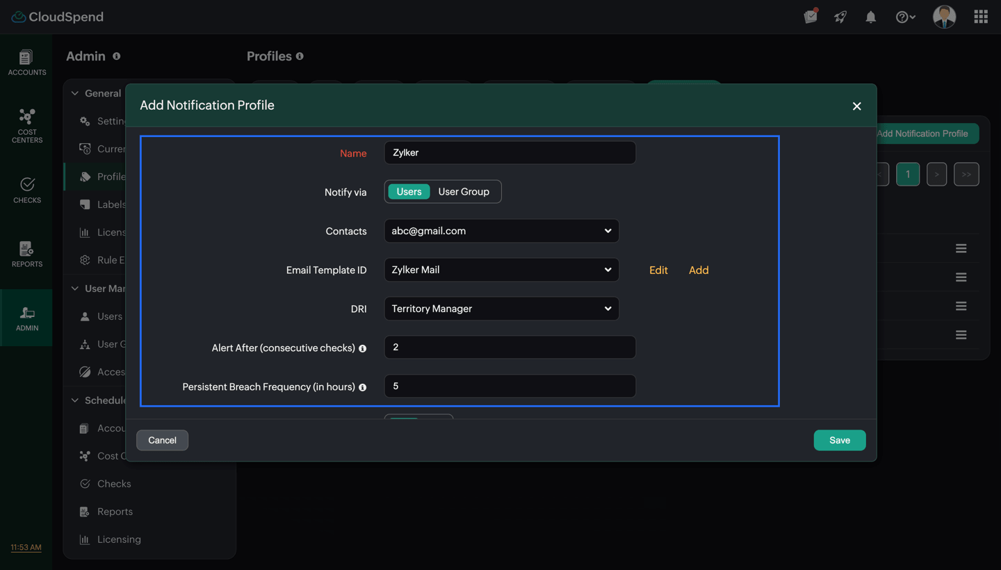This screenshot has width=1001, height=570.
Task: Open notifications bell
Action: 871,17
